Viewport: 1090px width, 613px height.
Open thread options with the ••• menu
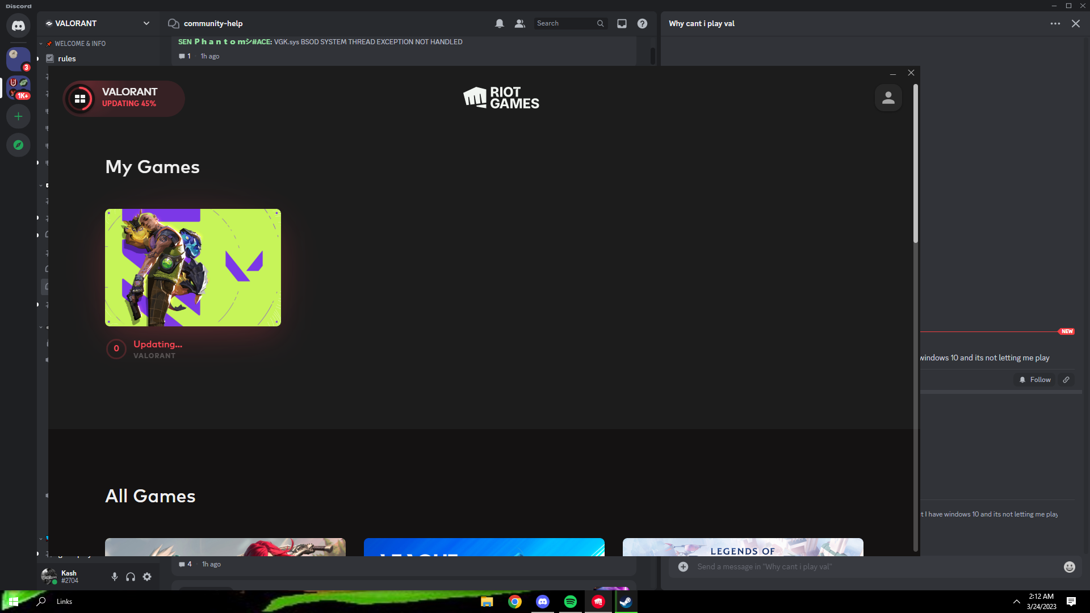tap(1055, 23)
